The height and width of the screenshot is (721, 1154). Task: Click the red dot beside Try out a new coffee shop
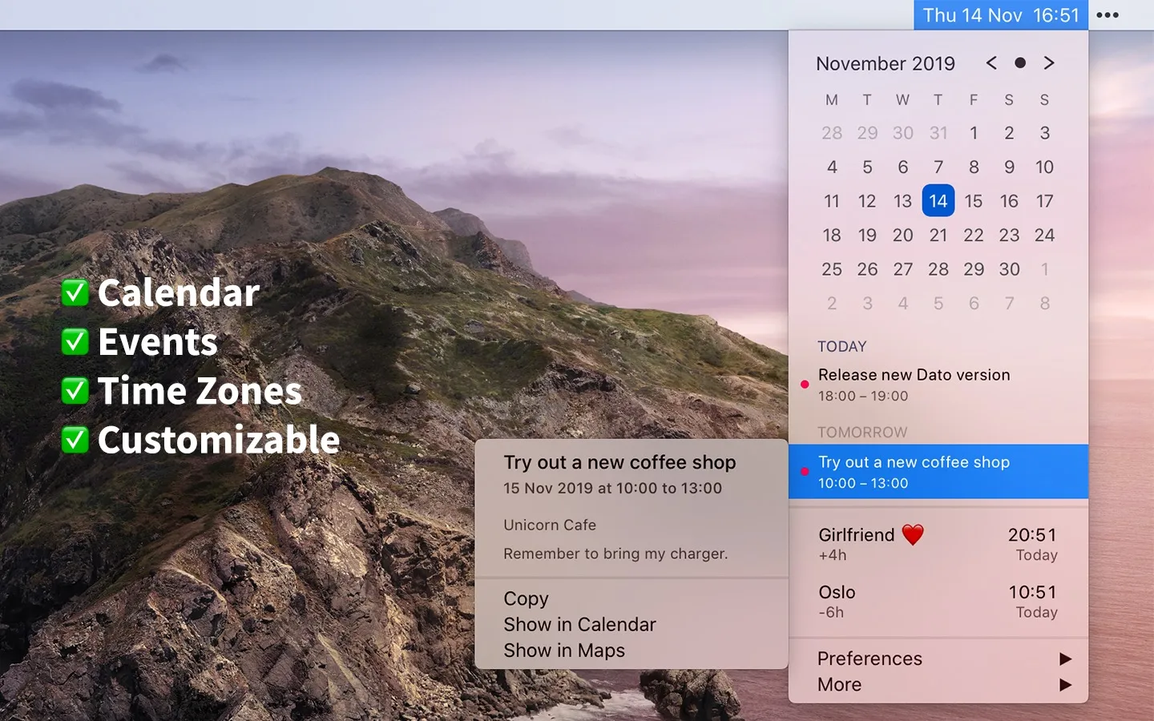pos(805,472)
